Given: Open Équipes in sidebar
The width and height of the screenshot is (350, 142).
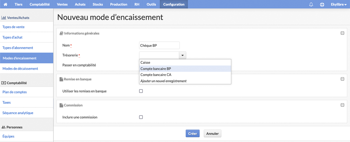Looking at the screenshot, I should pos(27,136).
